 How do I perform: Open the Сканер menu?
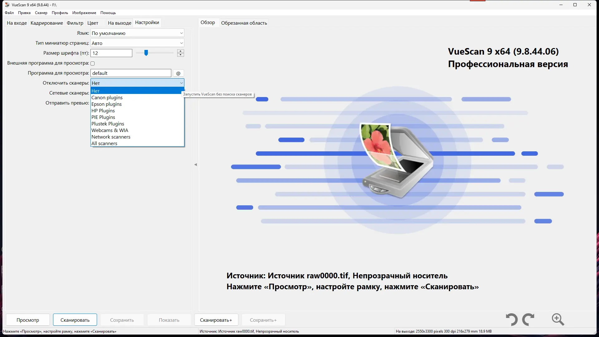click(41, 13)
